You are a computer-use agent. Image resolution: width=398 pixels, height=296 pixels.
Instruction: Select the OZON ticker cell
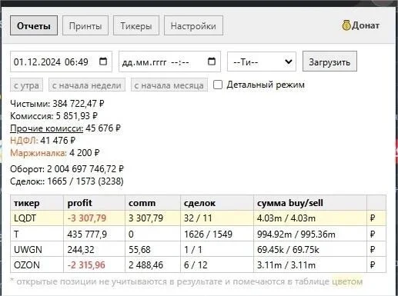click(37, 264)
